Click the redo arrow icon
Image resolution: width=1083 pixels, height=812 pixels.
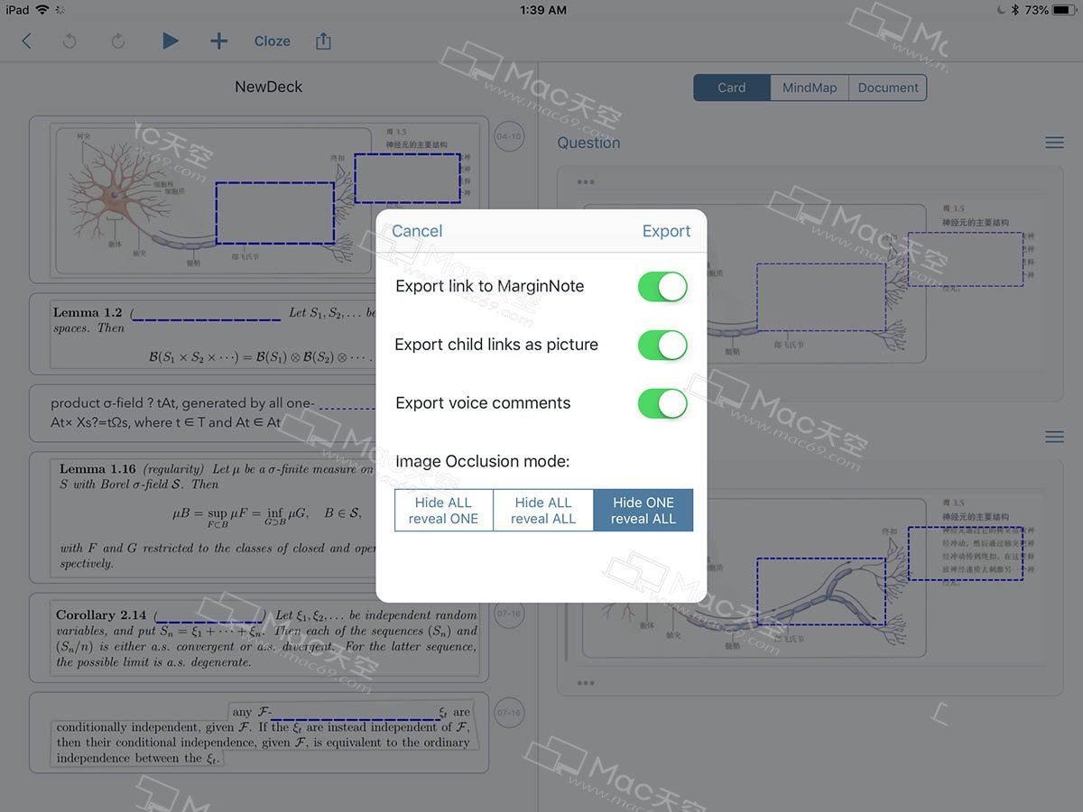117,41
